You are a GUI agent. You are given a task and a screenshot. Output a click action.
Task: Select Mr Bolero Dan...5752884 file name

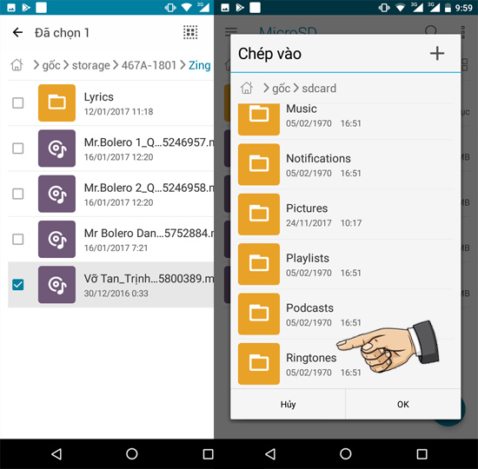(x=149, y=233)
